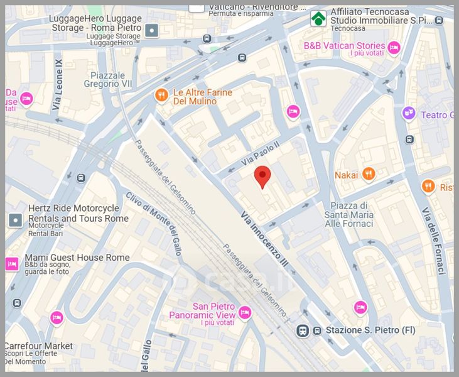This screenshot has width=459, height=377.
Task: Click the Via Leone IX street label
Action: [x=57, y=85]
